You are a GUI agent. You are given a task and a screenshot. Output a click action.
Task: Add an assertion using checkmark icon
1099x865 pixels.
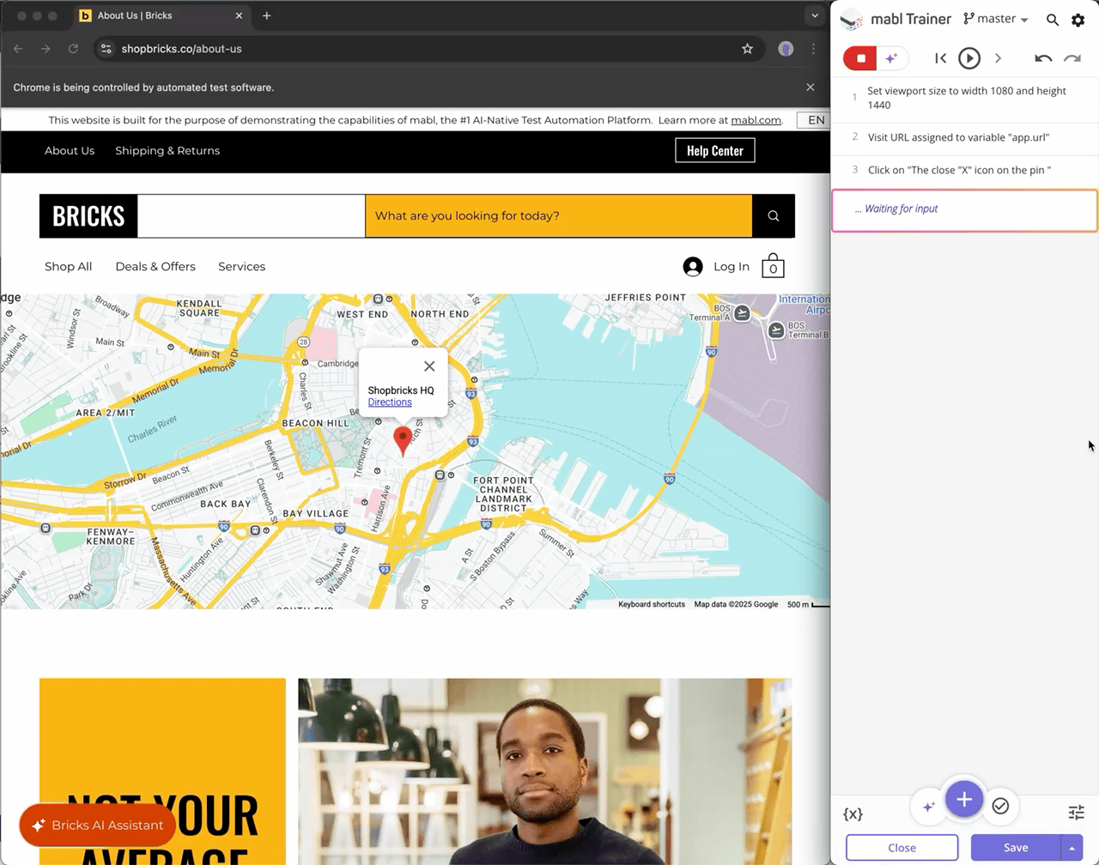click(x=1000, y=806)
